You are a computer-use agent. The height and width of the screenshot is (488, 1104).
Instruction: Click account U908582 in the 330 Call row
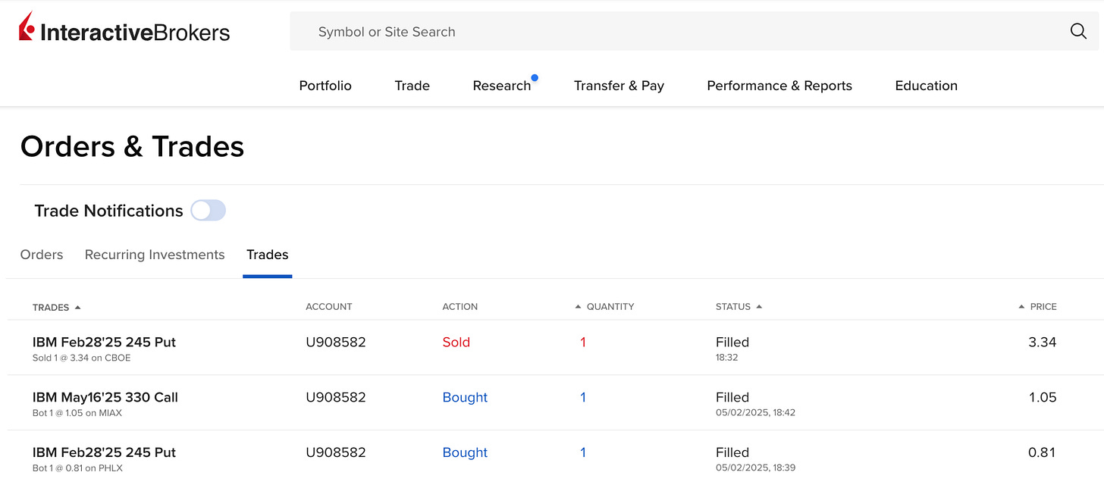(336, 397)
